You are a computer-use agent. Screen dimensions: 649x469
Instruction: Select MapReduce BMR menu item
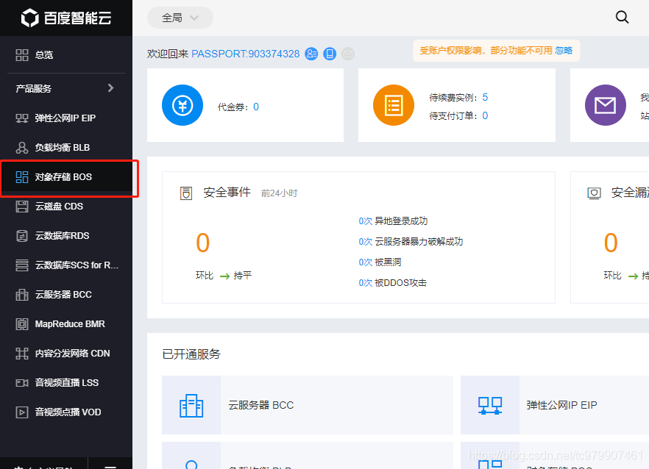(x=66, y=323)
